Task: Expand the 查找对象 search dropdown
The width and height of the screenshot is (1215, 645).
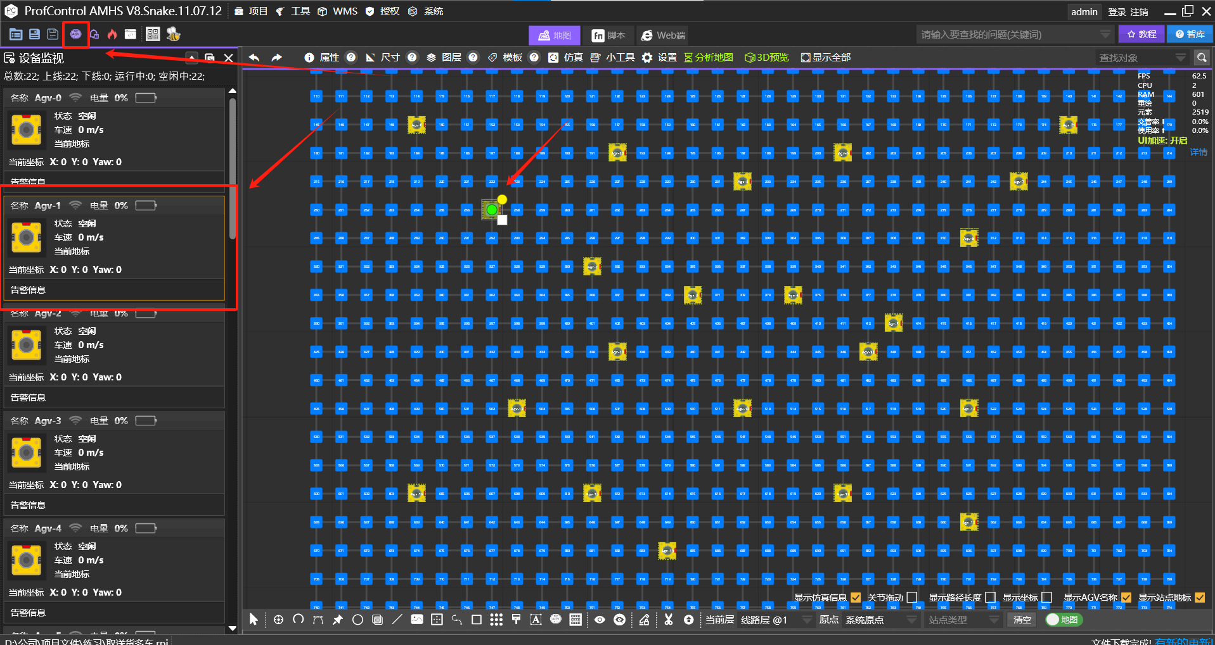Action: tap(1180, 58)
